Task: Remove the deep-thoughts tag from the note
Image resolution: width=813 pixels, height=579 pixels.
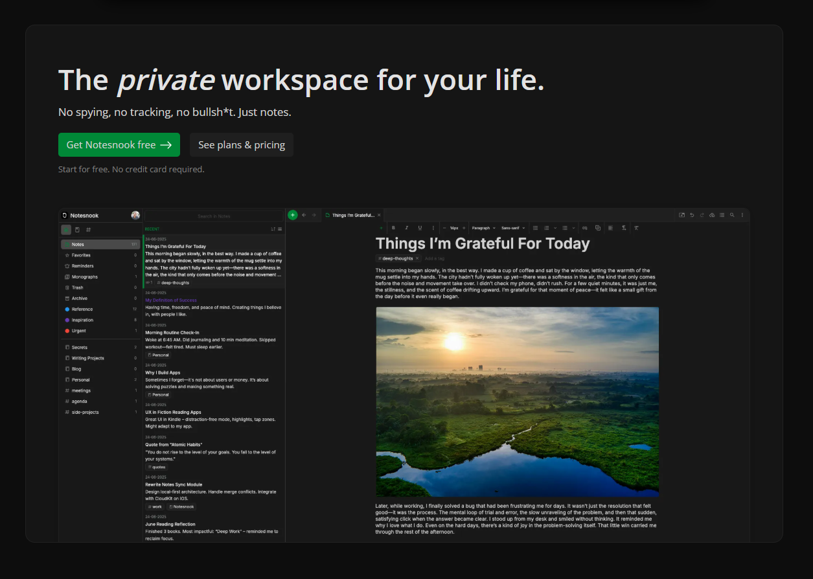Action: [x=417, y=258]
